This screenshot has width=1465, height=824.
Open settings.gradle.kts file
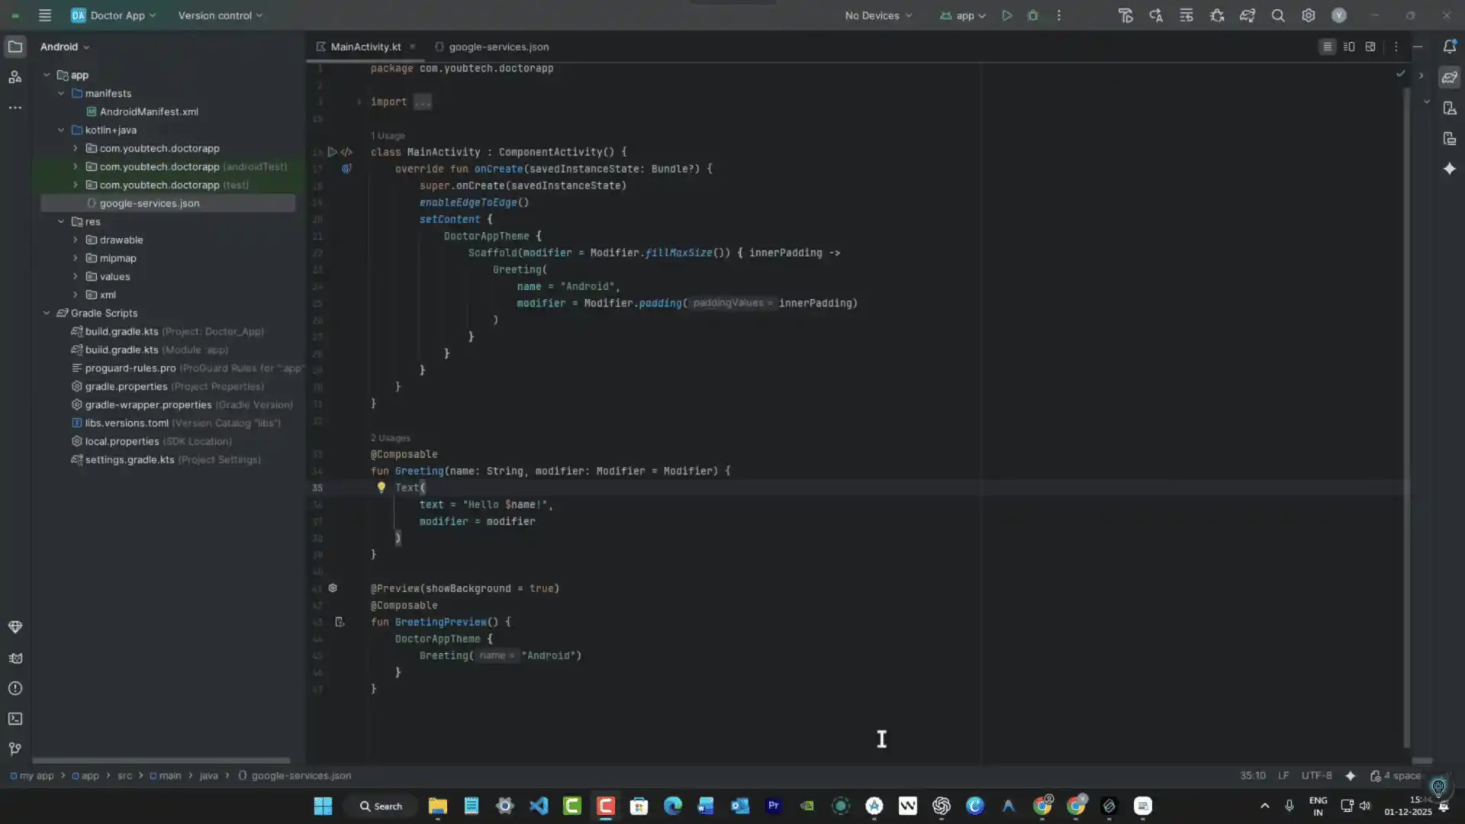pos(166,459)
